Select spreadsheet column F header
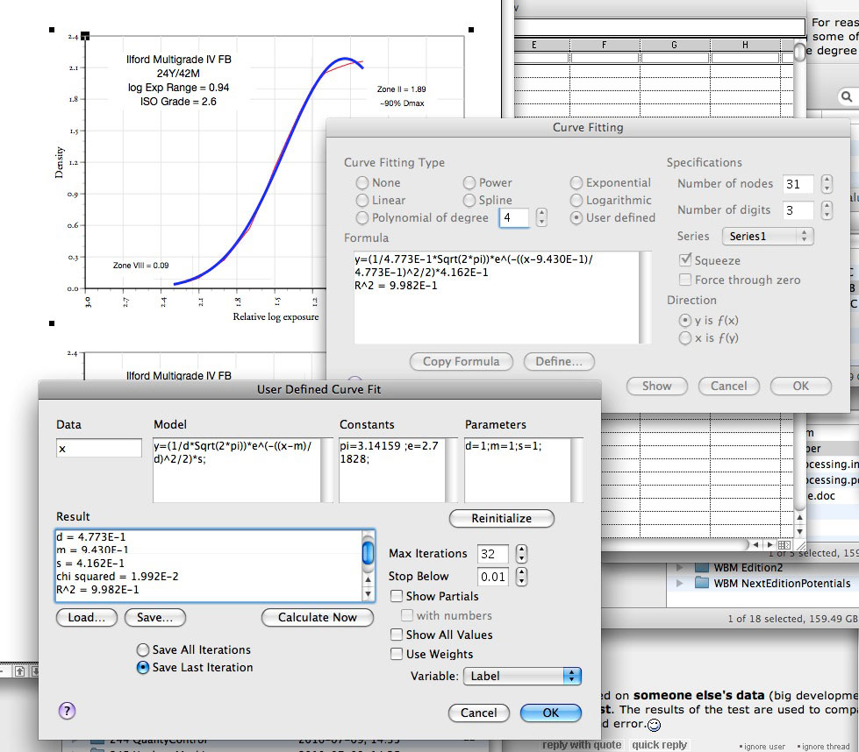859x752 pixels. [x=605, y=45]
